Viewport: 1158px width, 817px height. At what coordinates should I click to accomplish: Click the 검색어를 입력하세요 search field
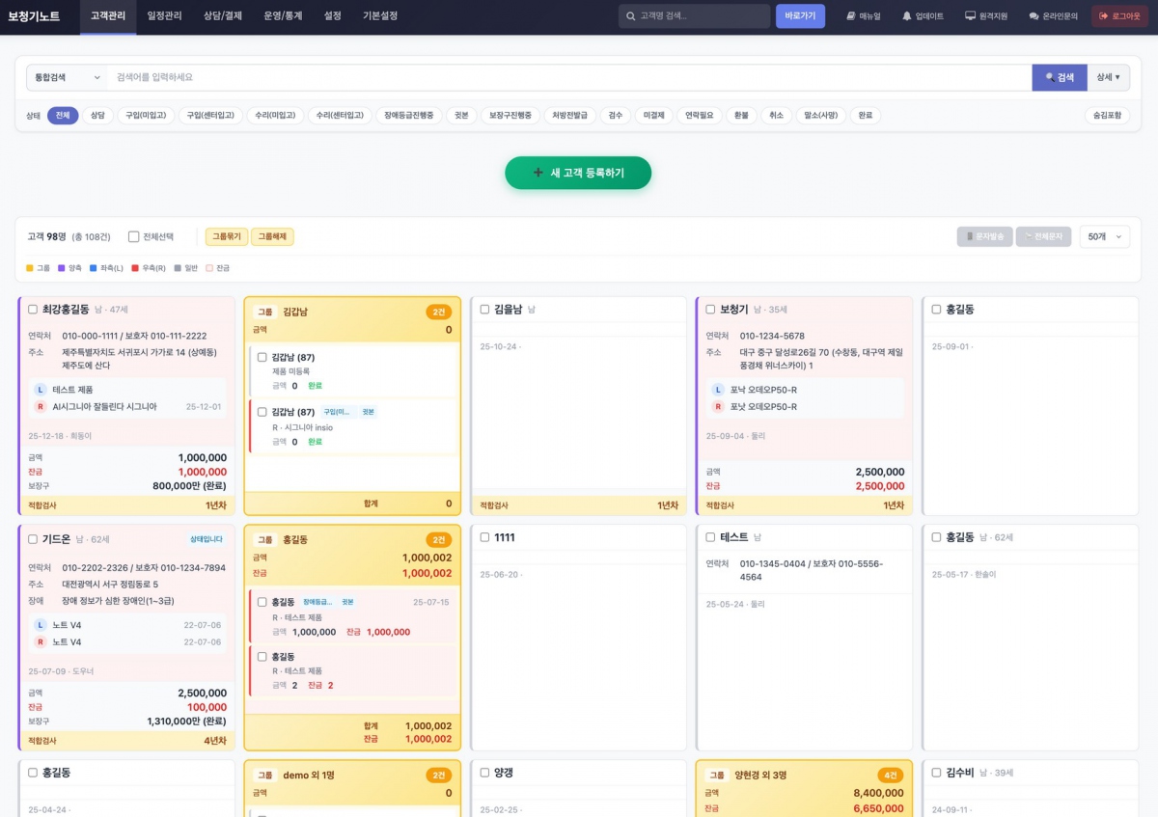point(569,77)
